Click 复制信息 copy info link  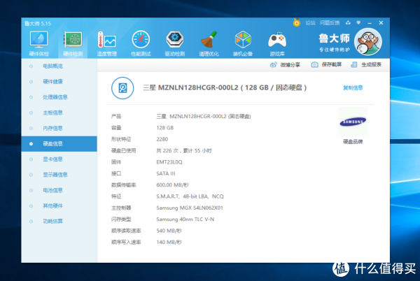pos(353,87)
